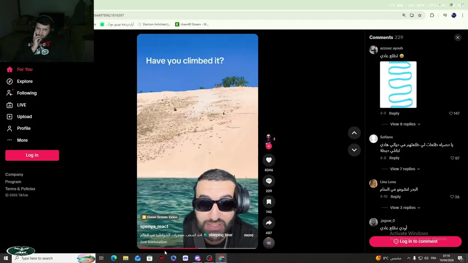Open the Terms & Policies link

click(20, 189)
